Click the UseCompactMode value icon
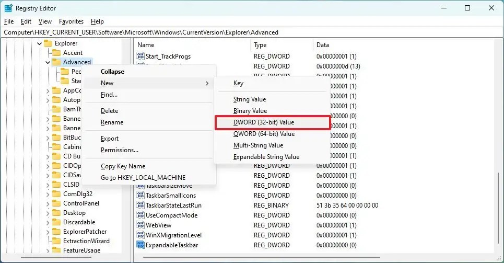This screenshot has width=504, height=263. tap(140, 215)
